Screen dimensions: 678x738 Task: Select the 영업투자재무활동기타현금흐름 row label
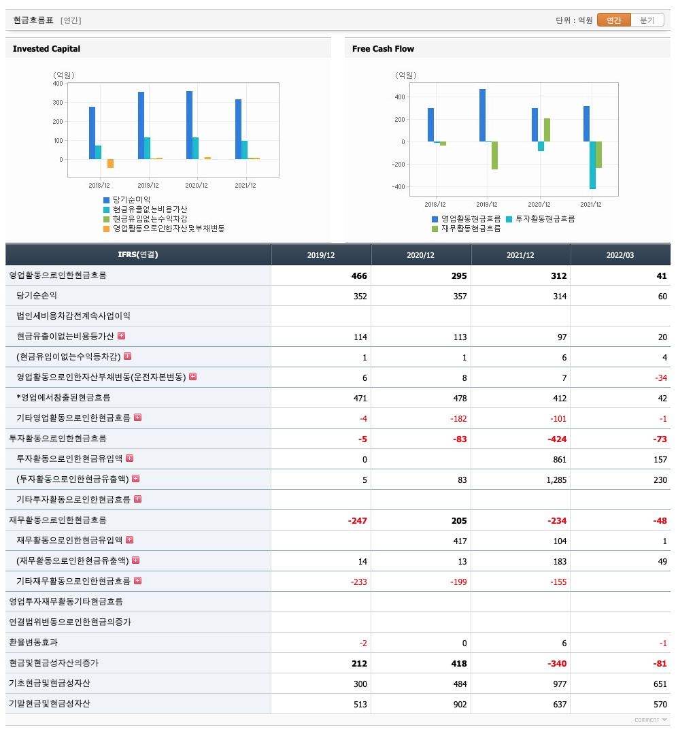[x=66, y=601]
